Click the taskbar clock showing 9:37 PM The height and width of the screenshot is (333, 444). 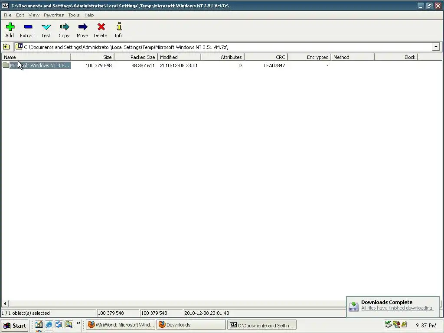pos(426,326)
